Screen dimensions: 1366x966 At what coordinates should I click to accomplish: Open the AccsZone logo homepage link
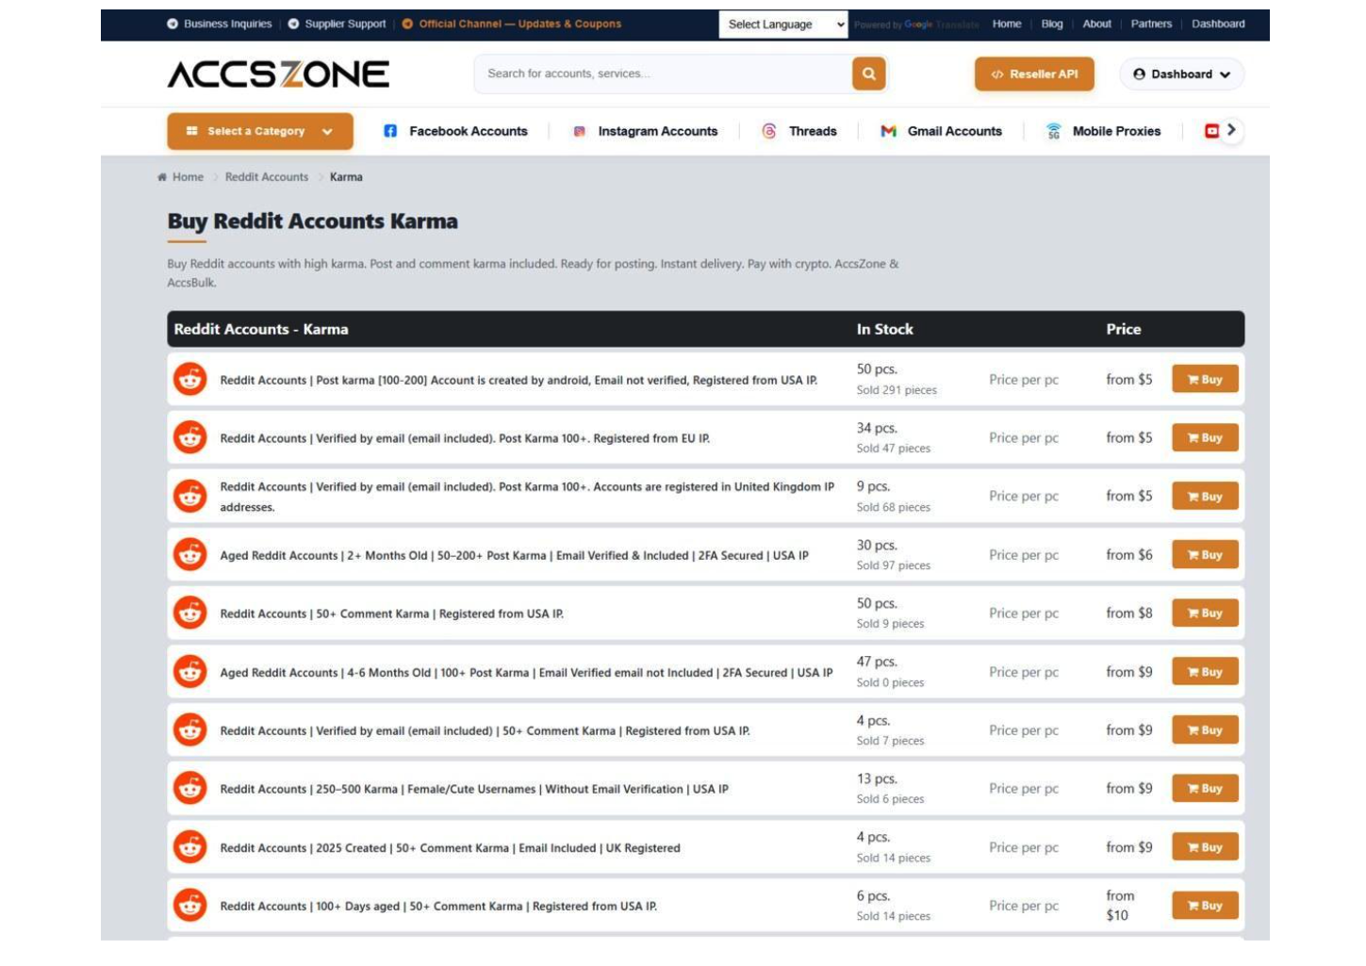[x=278, y=74]
